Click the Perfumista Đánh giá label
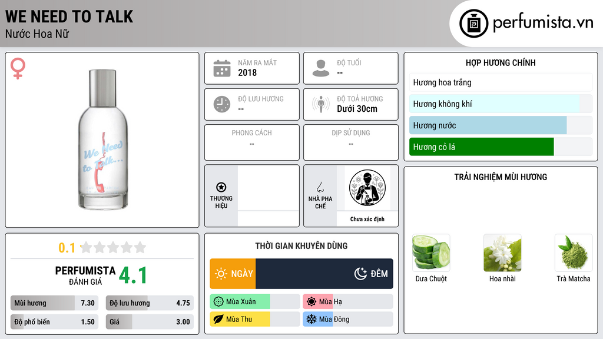Screen dimensions: 603x339 tap(85, 275)
